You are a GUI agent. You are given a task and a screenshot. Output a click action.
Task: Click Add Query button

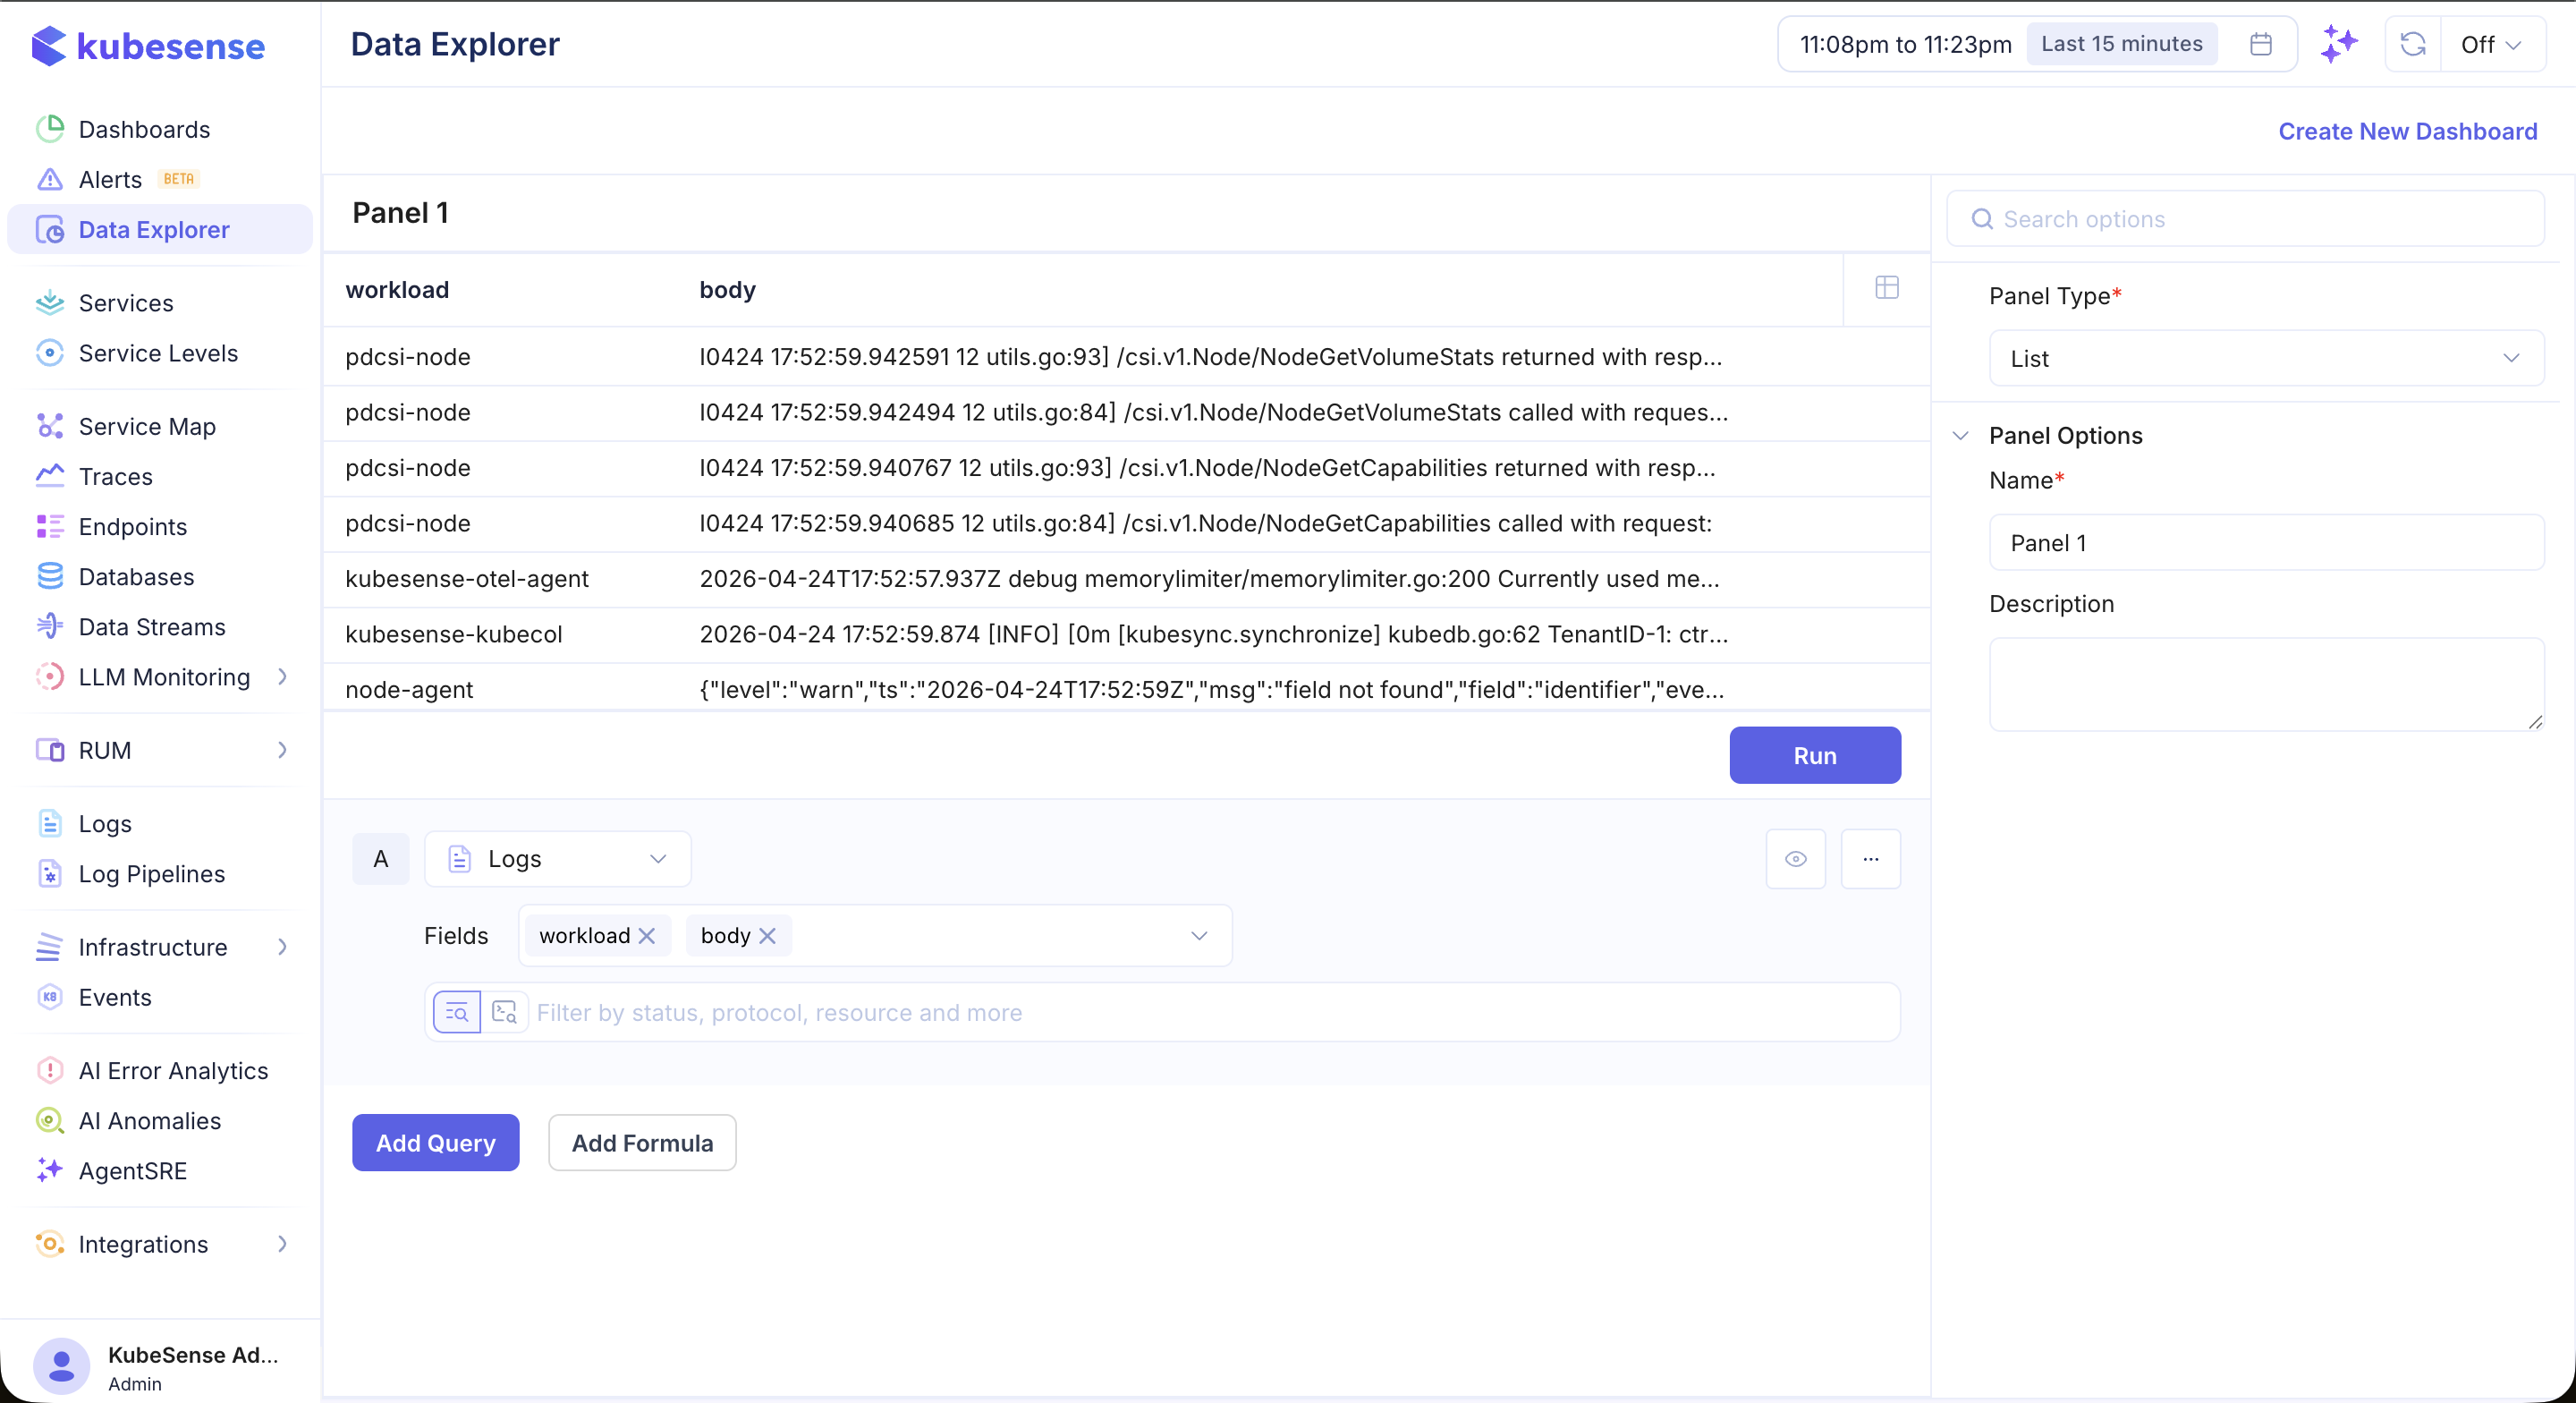435,1143
